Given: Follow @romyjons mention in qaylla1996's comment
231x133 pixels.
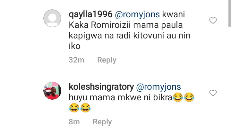Looking at the screenshot, I should pos(137,14).
